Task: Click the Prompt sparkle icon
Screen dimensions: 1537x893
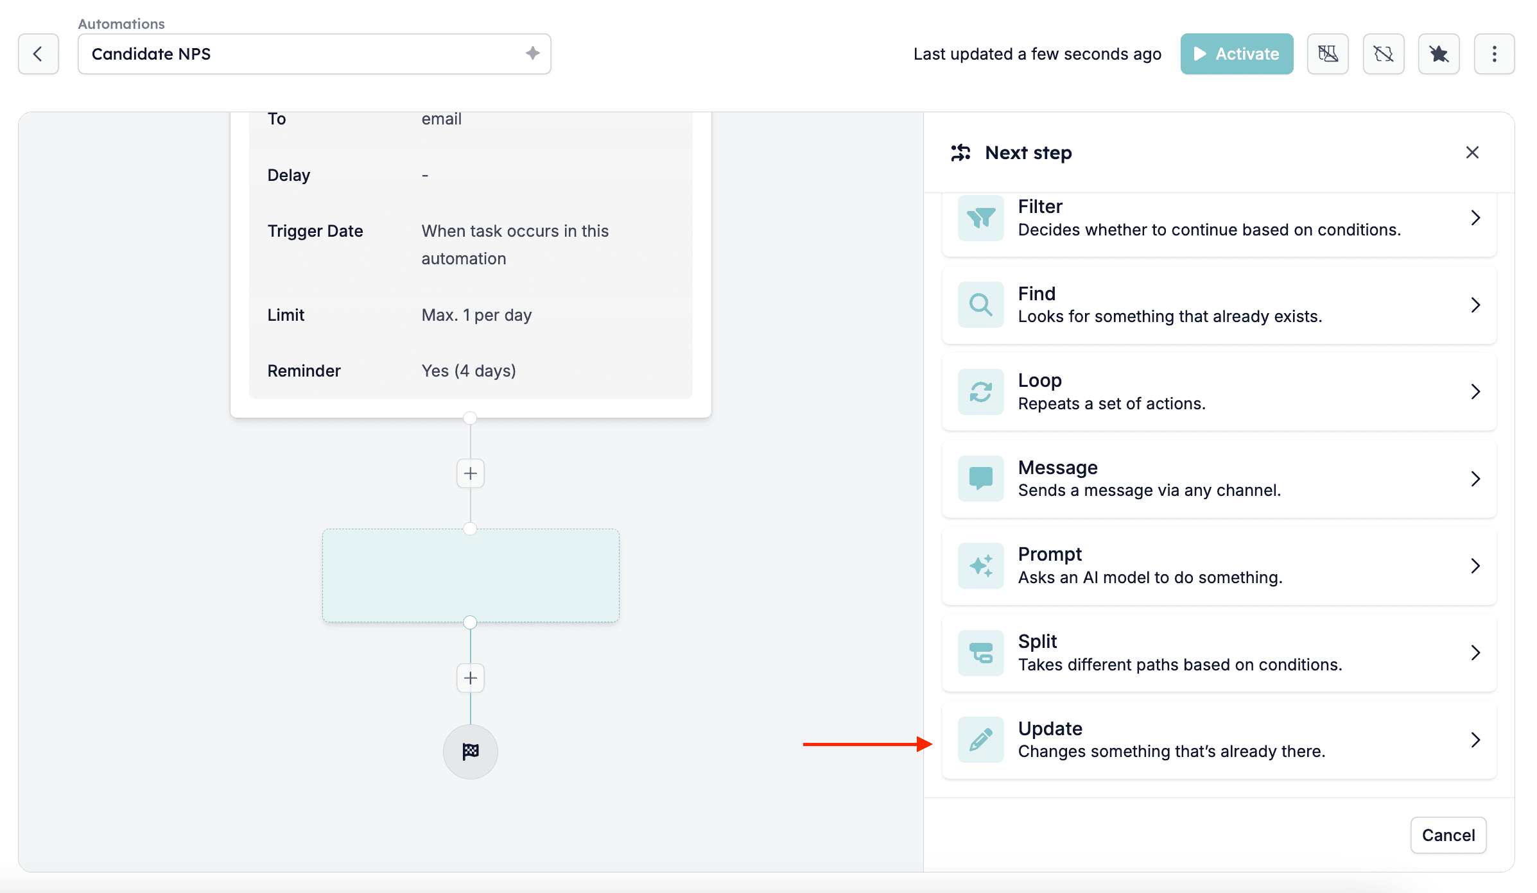Action: coord(980,566)
